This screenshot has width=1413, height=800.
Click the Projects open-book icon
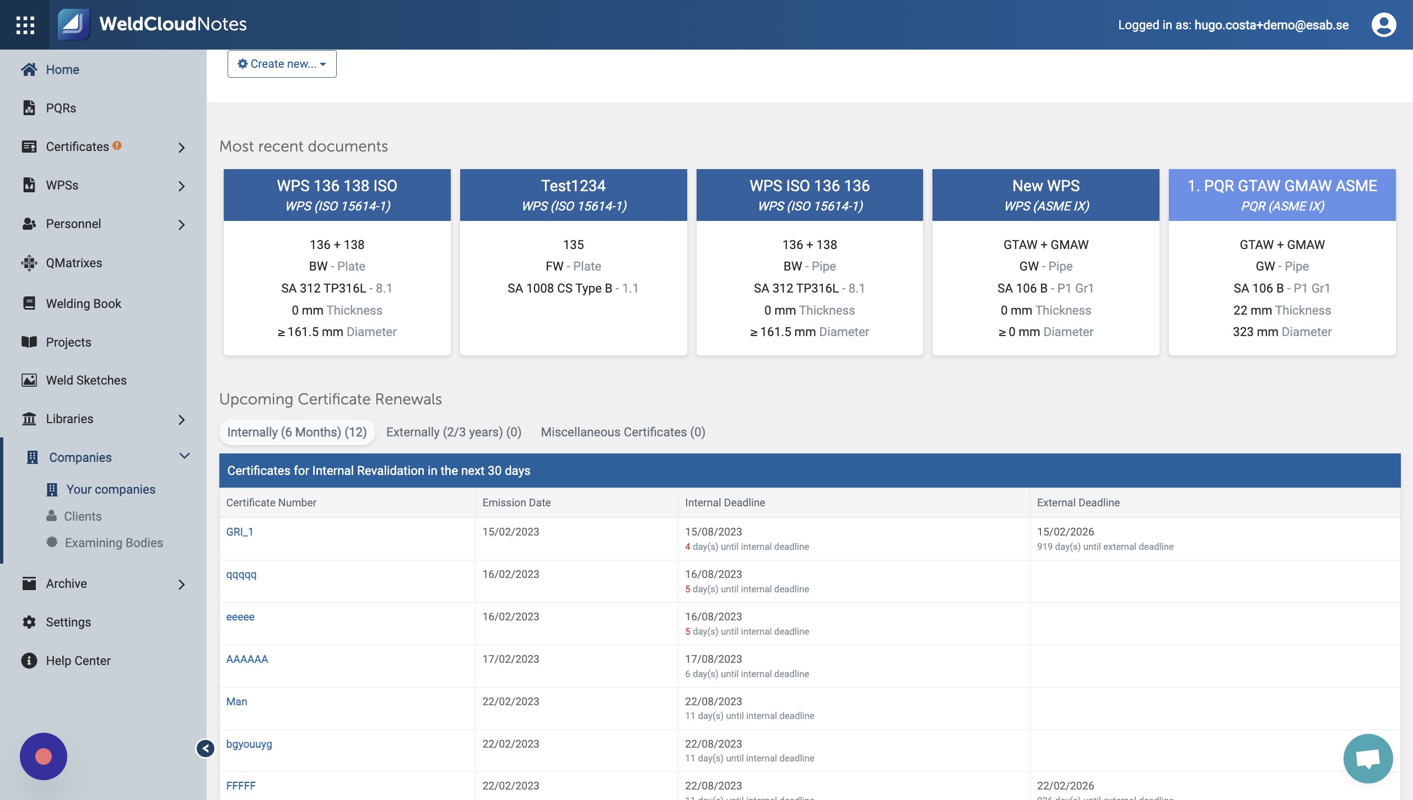point(29,342)
